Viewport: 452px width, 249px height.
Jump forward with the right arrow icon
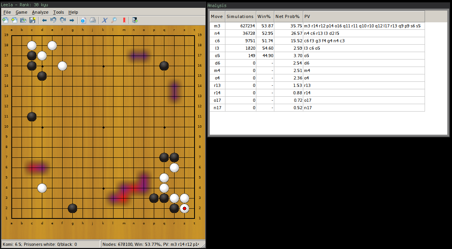(x=72, y=20)
